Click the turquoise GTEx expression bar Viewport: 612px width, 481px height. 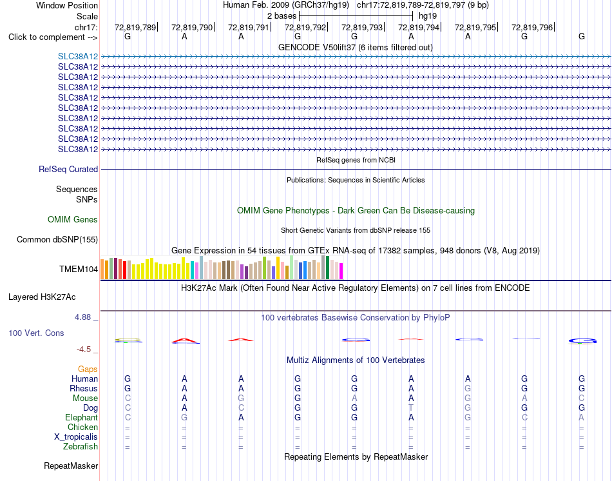tap(192, 270)
